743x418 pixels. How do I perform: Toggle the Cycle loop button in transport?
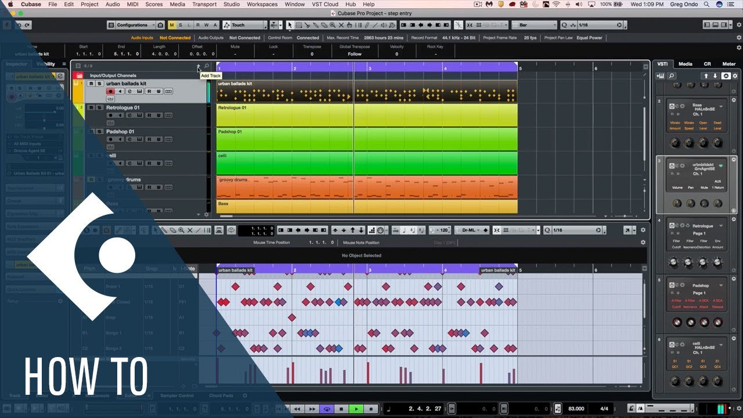coord(327,409)
